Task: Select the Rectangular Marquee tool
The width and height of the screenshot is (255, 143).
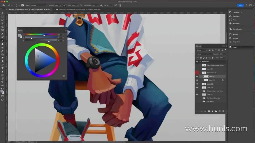Action: click(x=2, y=16)
